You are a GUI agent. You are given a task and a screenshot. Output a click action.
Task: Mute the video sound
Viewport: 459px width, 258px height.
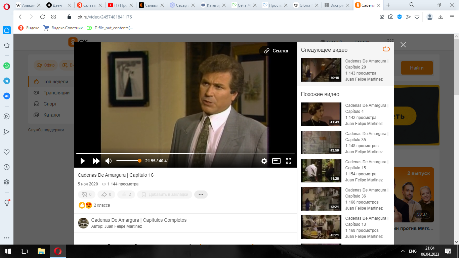click(109, 161)
